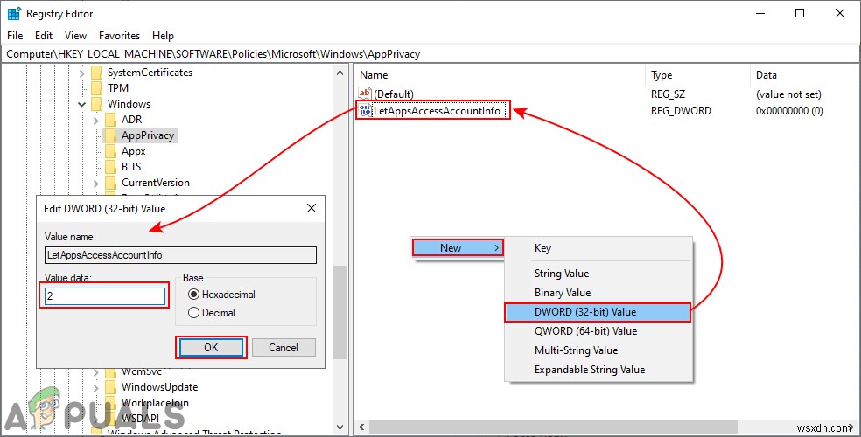861x437 pixels.
Task: Close the Edit DWORD dialog with X
Action: [311, 208]
